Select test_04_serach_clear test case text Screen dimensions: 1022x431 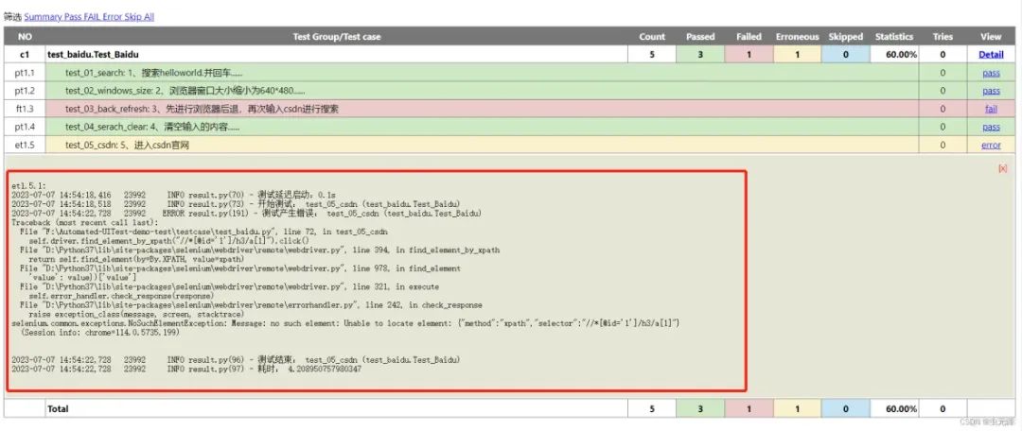152,128
